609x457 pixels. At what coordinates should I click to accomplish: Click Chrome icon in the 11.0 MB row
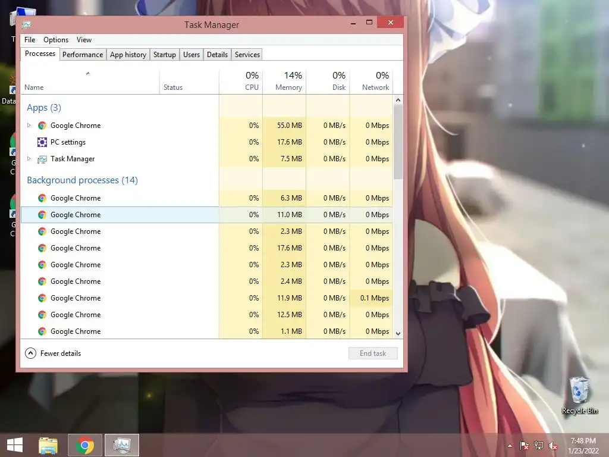pyautogui.click(x=42, y=215)
